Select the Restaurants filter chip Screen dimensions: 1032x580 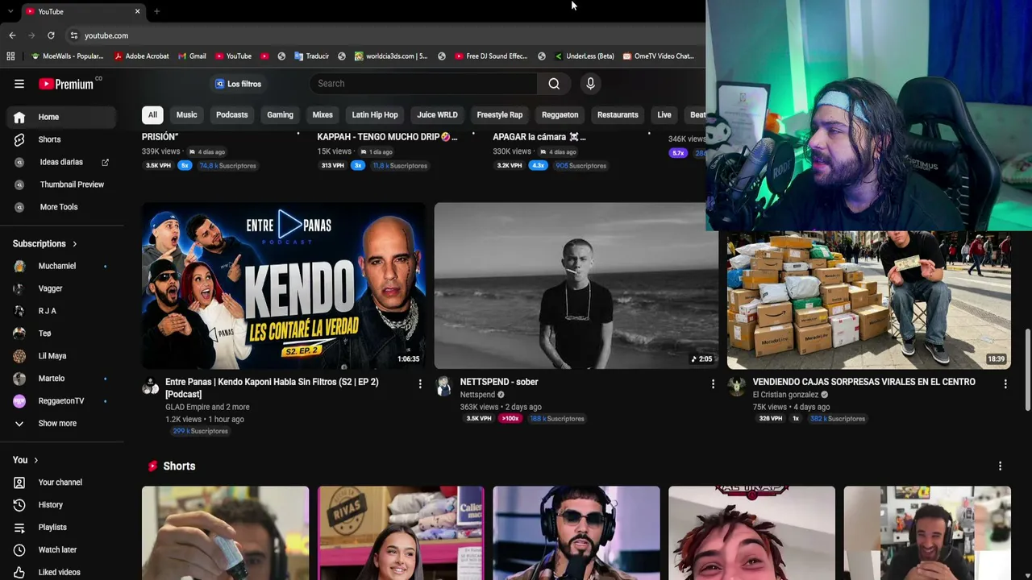[618, 115]
